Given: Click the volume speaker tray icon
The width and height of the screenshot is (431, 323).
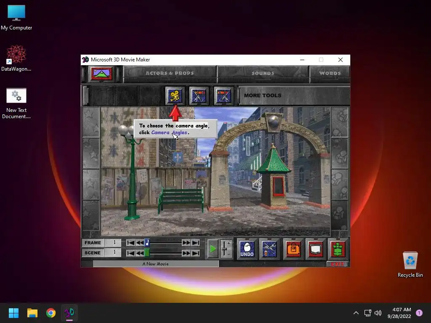Looking at the screenshot, I should pyautogui.click(x=378, y=313).
